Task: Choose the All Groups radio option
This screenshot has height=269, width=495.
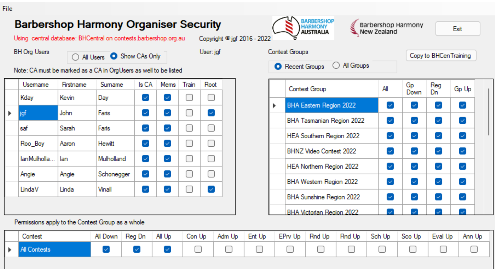Action: (x=336, y=66)
